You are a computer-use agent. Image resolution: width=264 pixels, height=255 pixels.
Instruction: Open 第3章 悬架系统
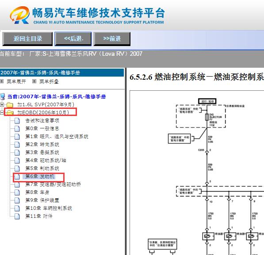pyautogui.click(x=42, y=152)
